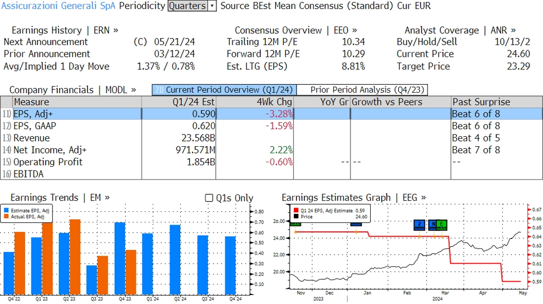
Task: Click the Growth vs Peers column header
Action: (401, 102)
